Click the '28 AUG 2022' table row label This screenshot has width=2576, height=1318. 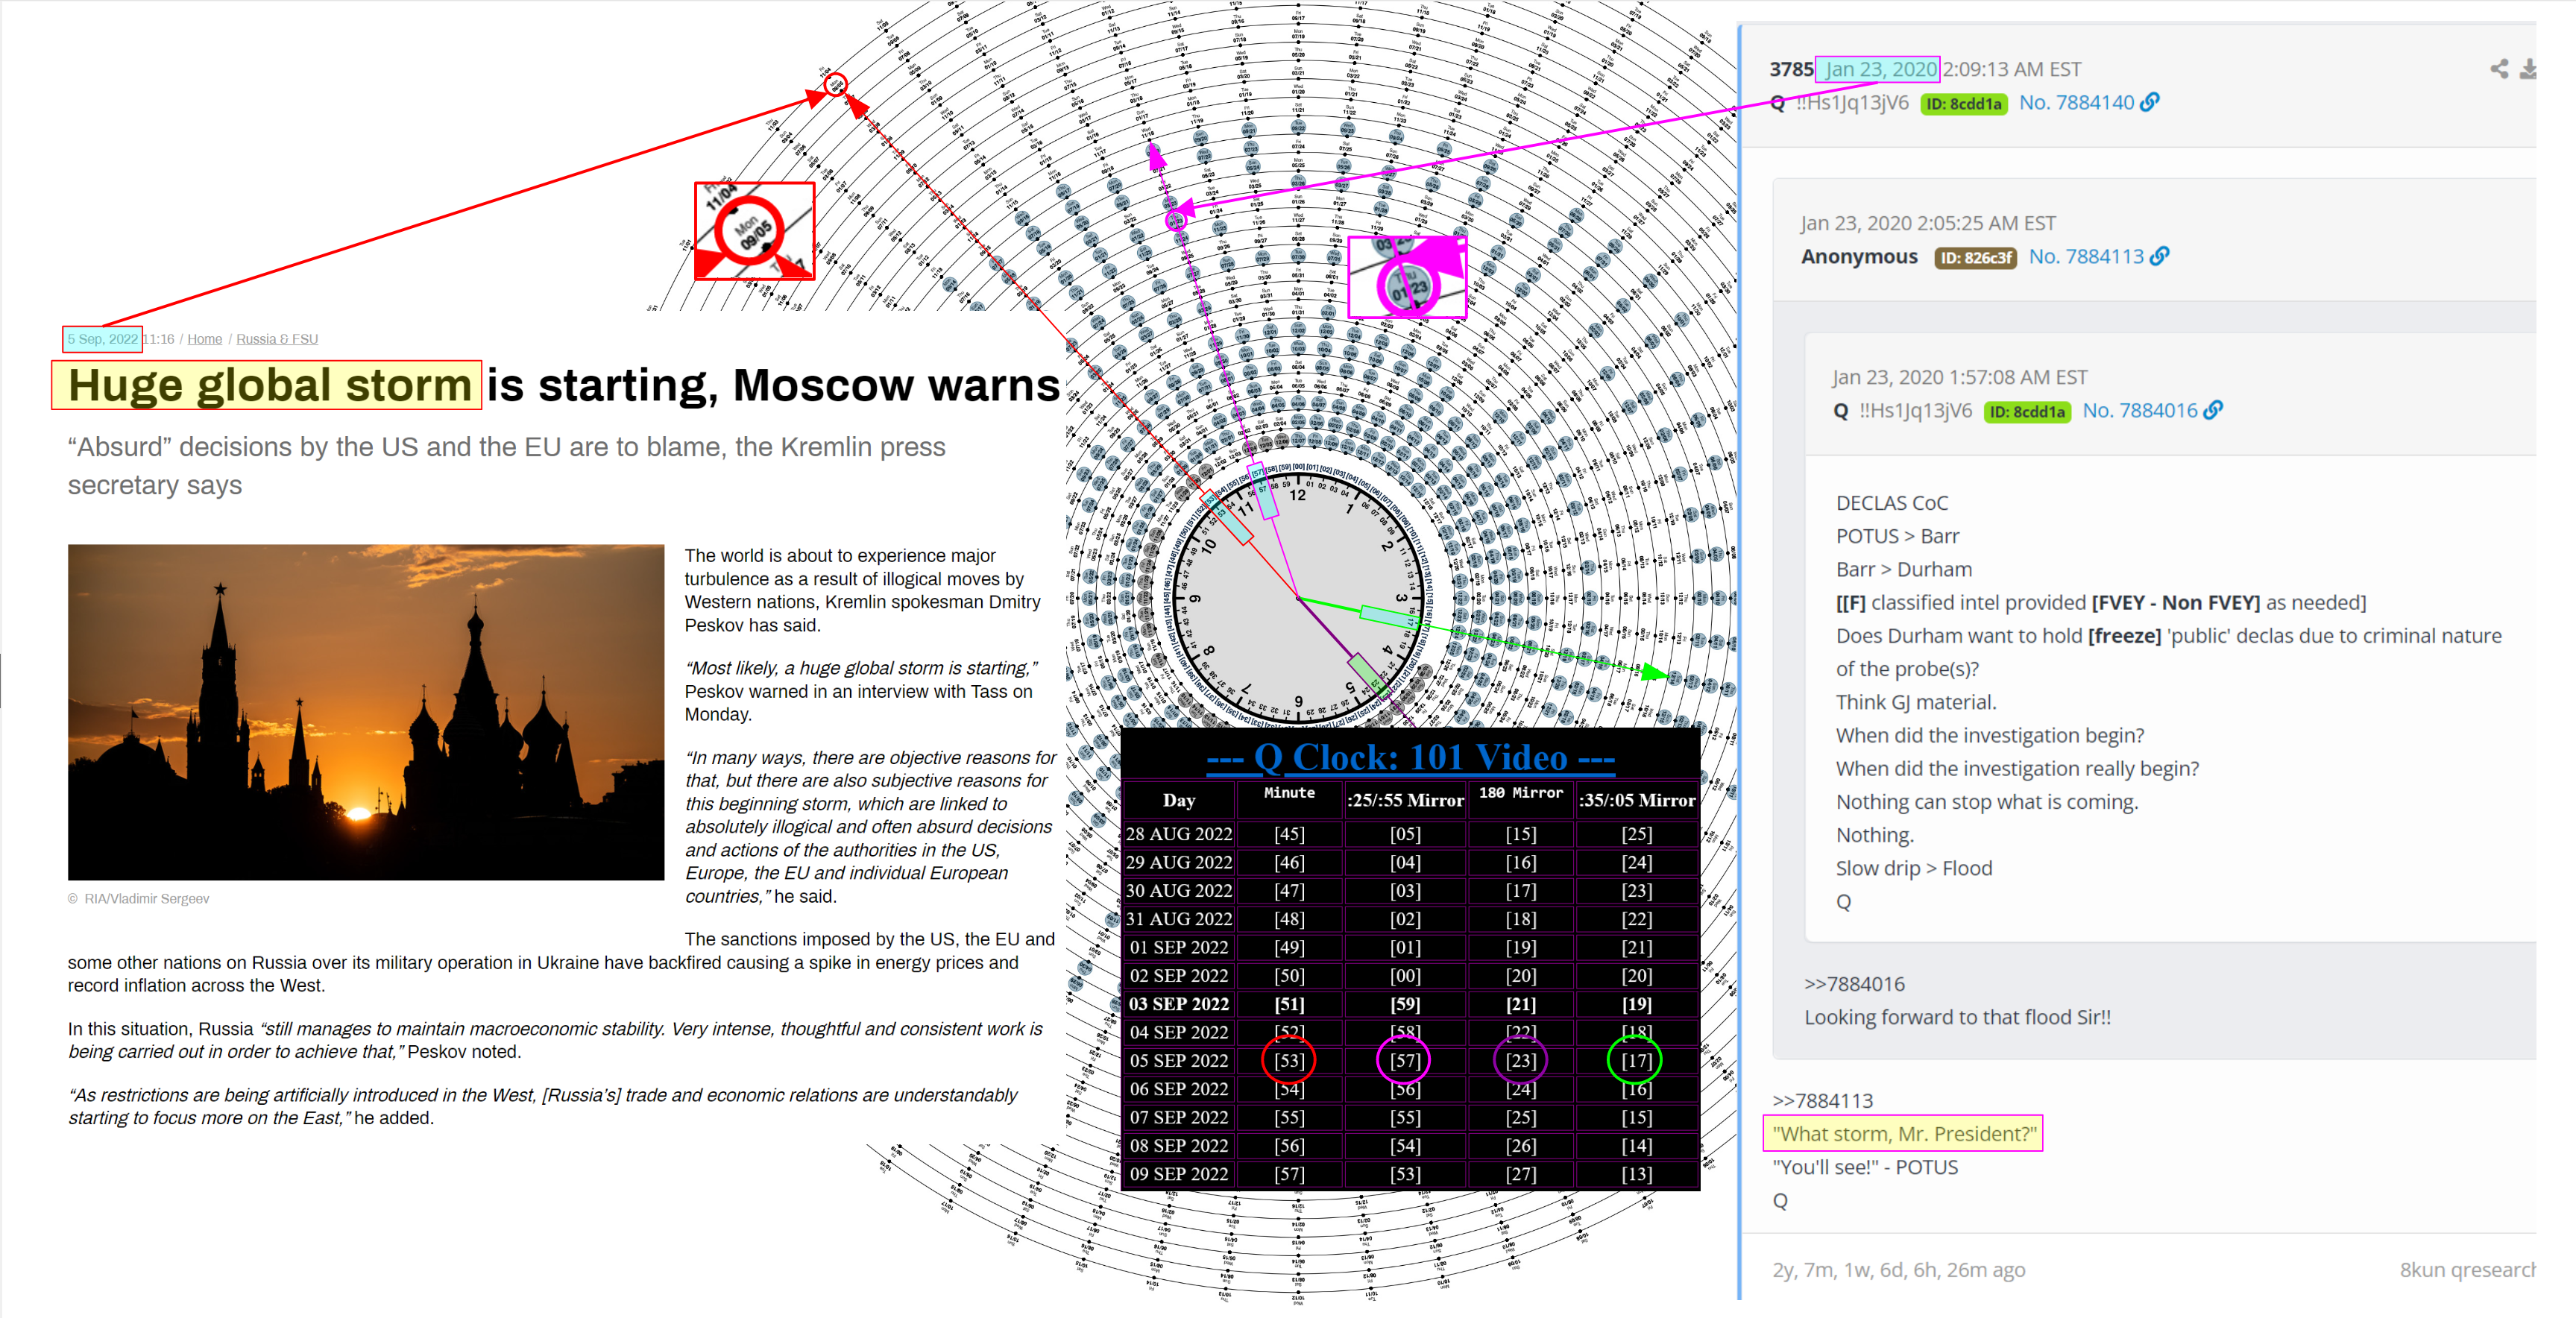pyautogui.click(x=1179, y=833)
